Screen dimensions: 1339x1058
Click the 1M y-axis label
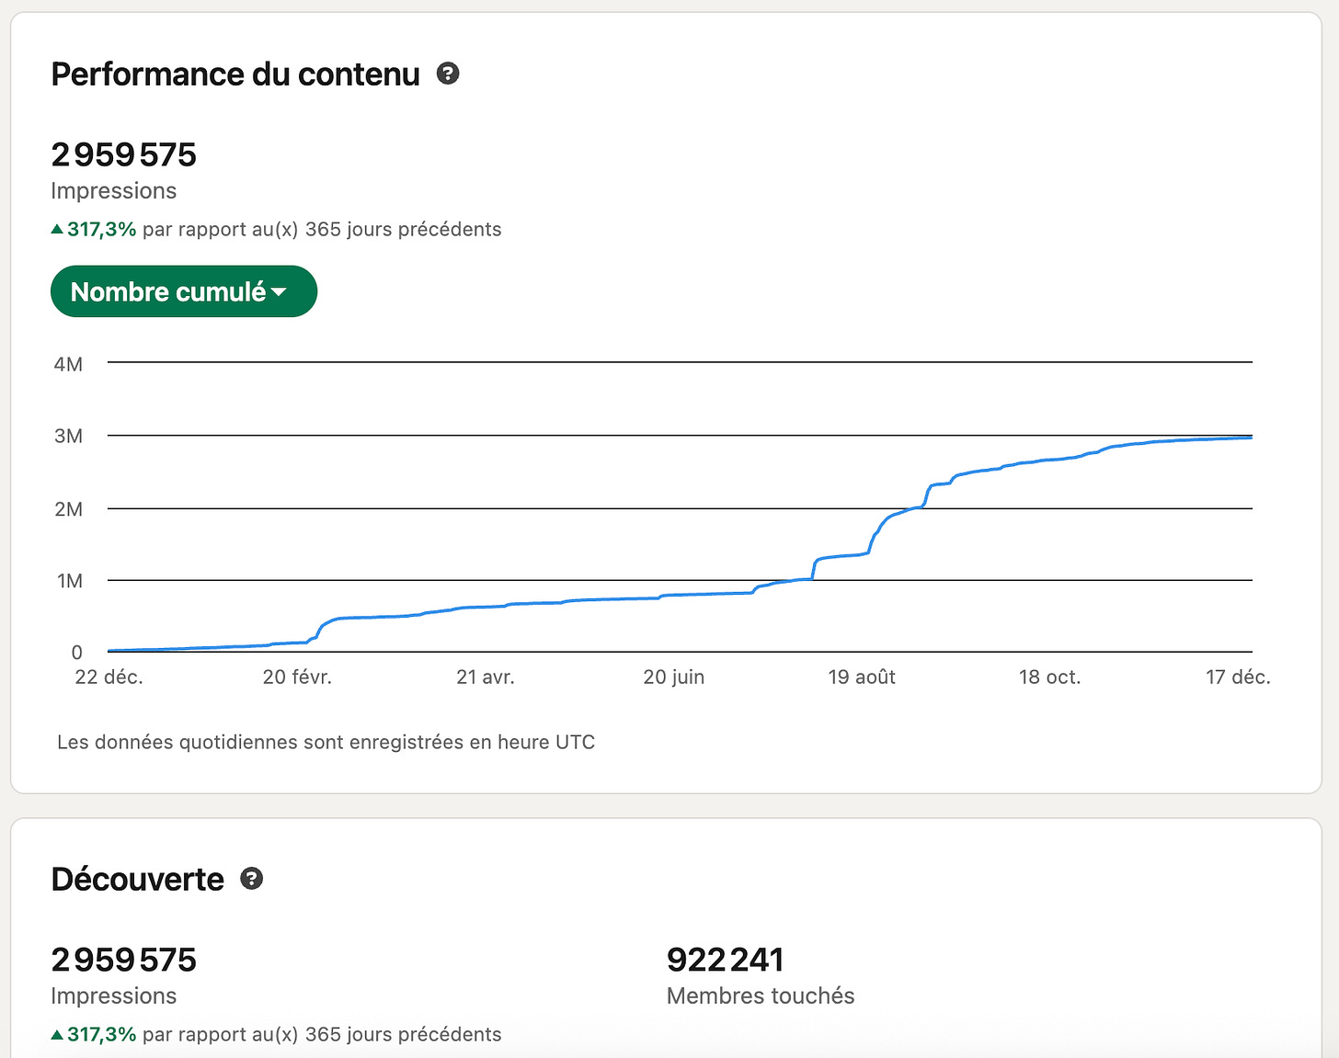pos(70,581)
